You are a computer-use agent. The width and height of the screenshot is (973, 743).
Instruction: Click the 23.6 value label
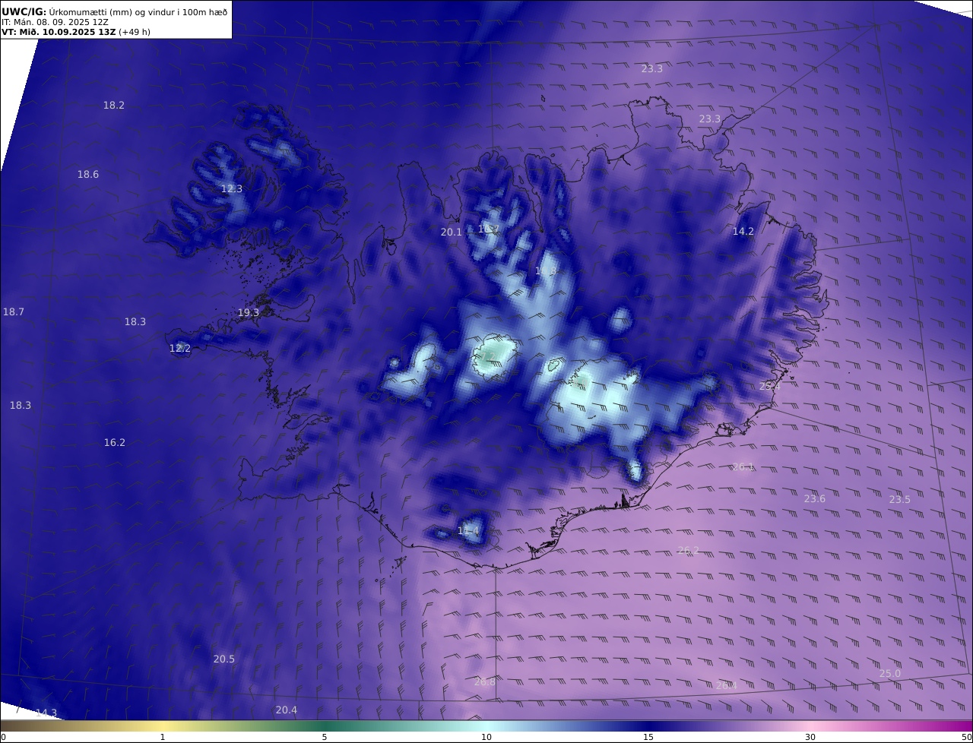point(815,499)
